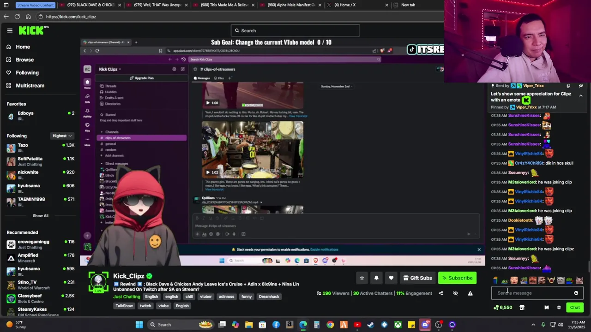
Task: Open Edboys in Favorites
Action: 40,116
